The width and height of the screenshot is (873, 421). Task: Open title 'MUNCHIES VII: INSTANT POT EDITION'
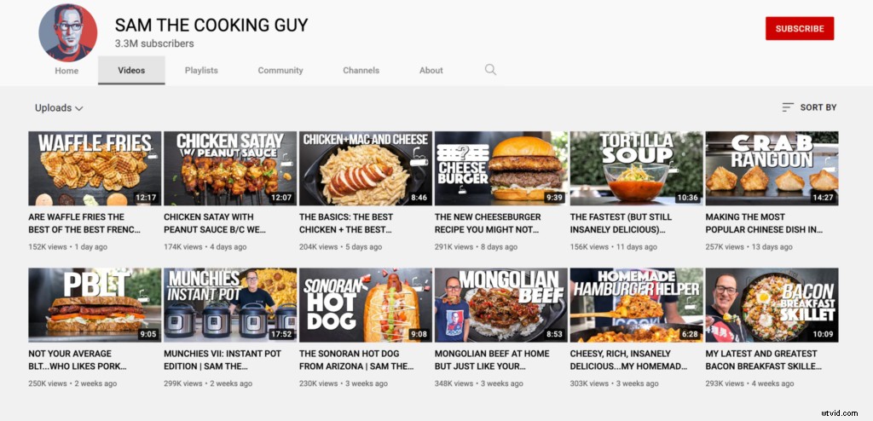pos(223,360)
